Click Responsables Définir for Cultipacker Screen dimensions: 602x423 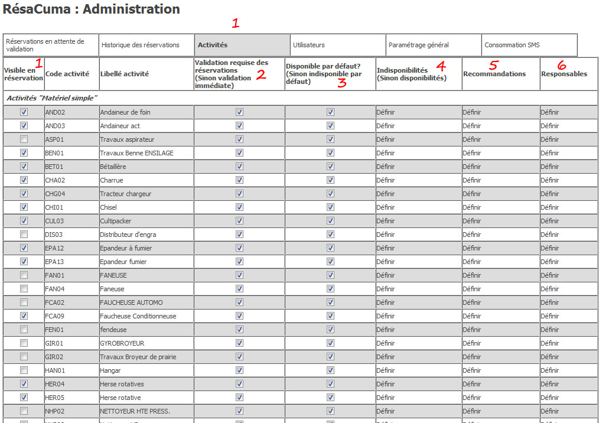click(x=550, y=221)
